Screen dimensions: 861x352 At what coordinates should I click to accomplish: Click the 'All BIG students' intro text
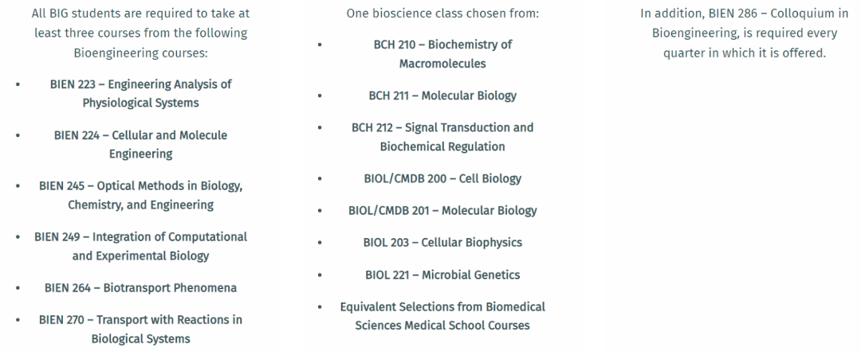(140, 33)
